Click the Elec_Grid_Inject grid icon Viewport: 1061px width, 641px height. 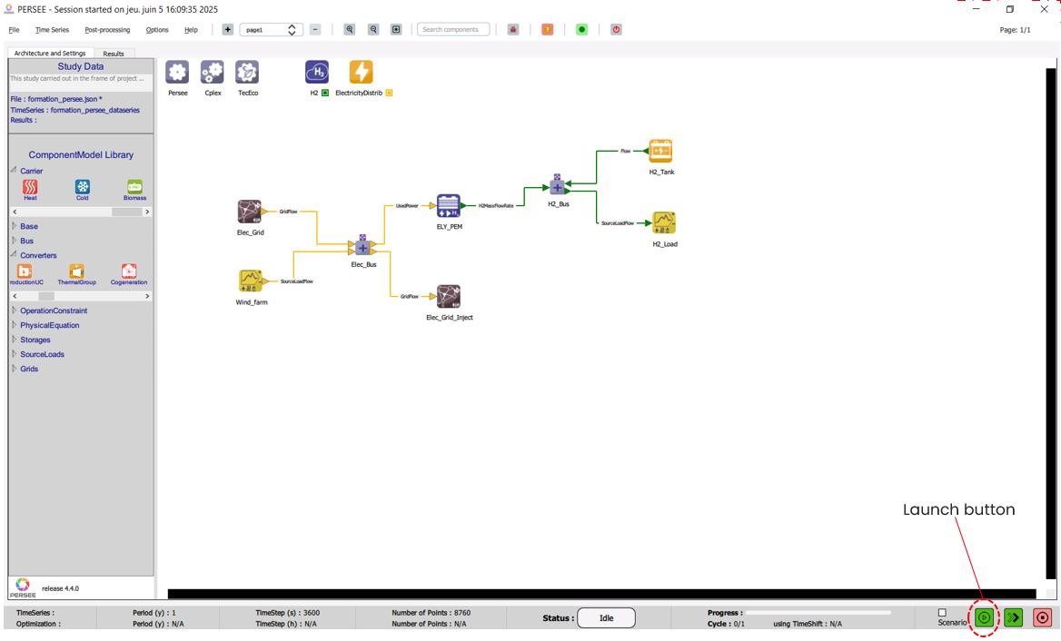point(449,296)
